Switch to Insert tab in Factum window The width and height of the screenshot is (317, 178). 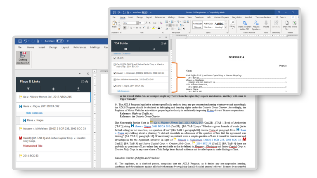[131, 17]
